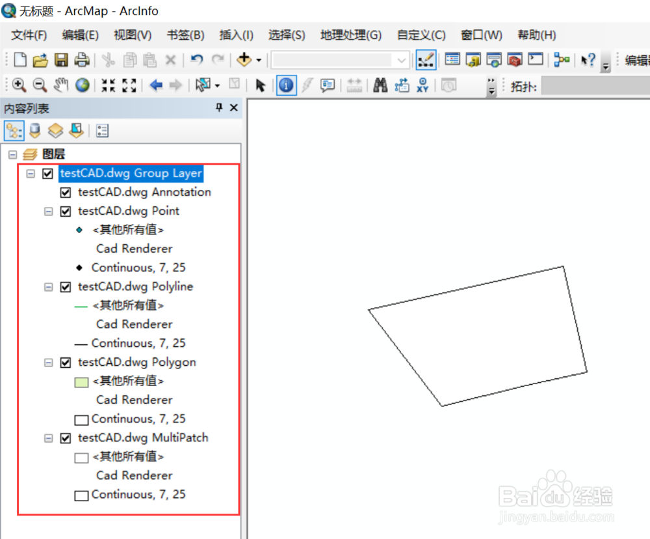Viewport: 650px width, 539px height.
Task: Toggle testCAD.dwg Polygon layer checkbox
Action: 66,363
